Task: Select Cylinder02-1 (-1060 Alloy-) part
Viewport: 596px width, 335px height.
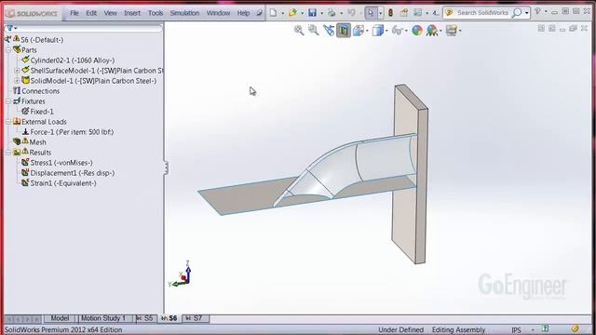Action: pyautogui.click(x=73, y=60)
